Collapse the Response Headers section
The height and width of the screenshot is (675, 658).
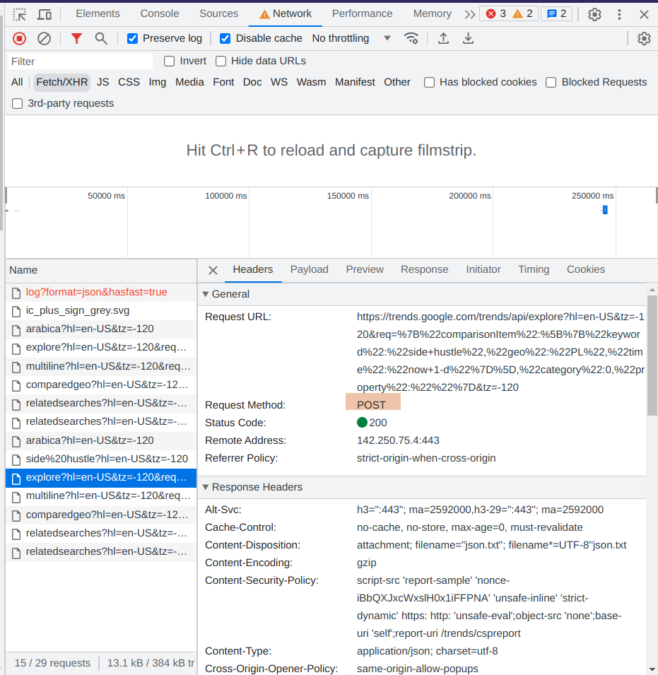pyautogui.click(x=206, y=487)
